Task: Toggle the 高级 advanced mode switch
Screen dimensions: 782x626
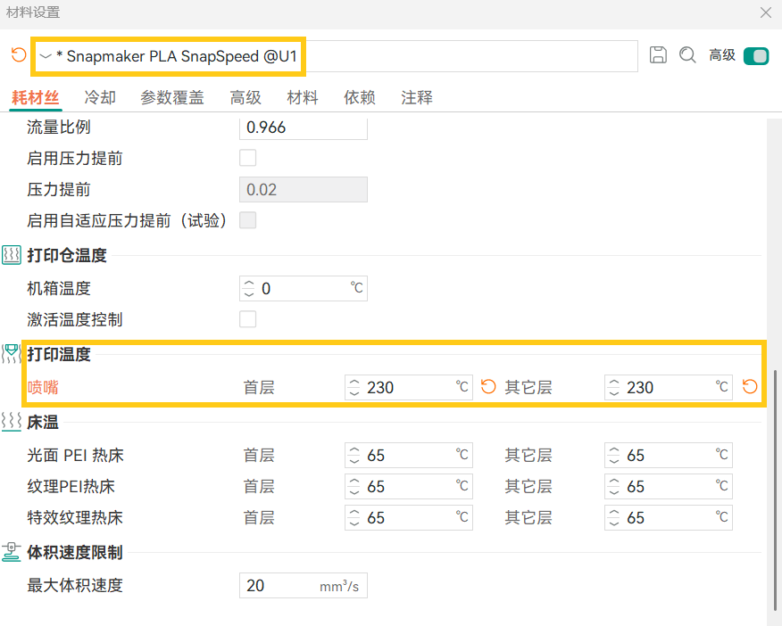Action: pyautogui.click(x=756, y=56)
